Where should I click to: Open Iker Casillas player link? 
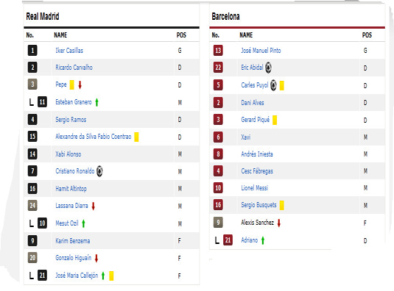click(69, 51)
